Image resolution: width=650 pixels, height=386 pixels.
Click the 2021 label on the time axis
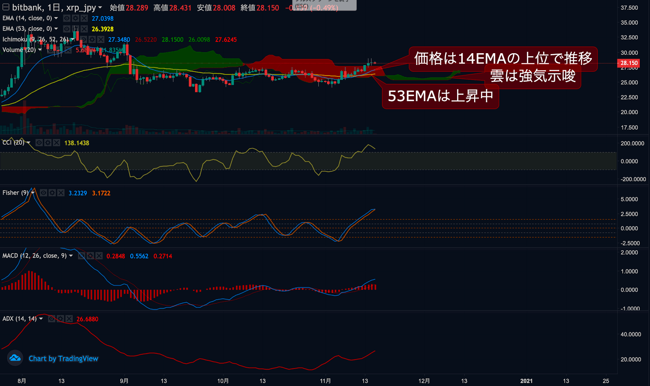click(x=526, y=381)
